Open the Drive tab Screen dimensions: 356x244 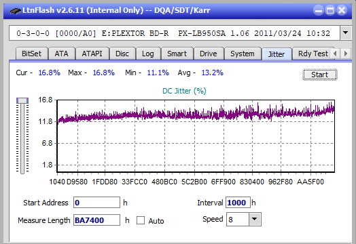[209, 54]
